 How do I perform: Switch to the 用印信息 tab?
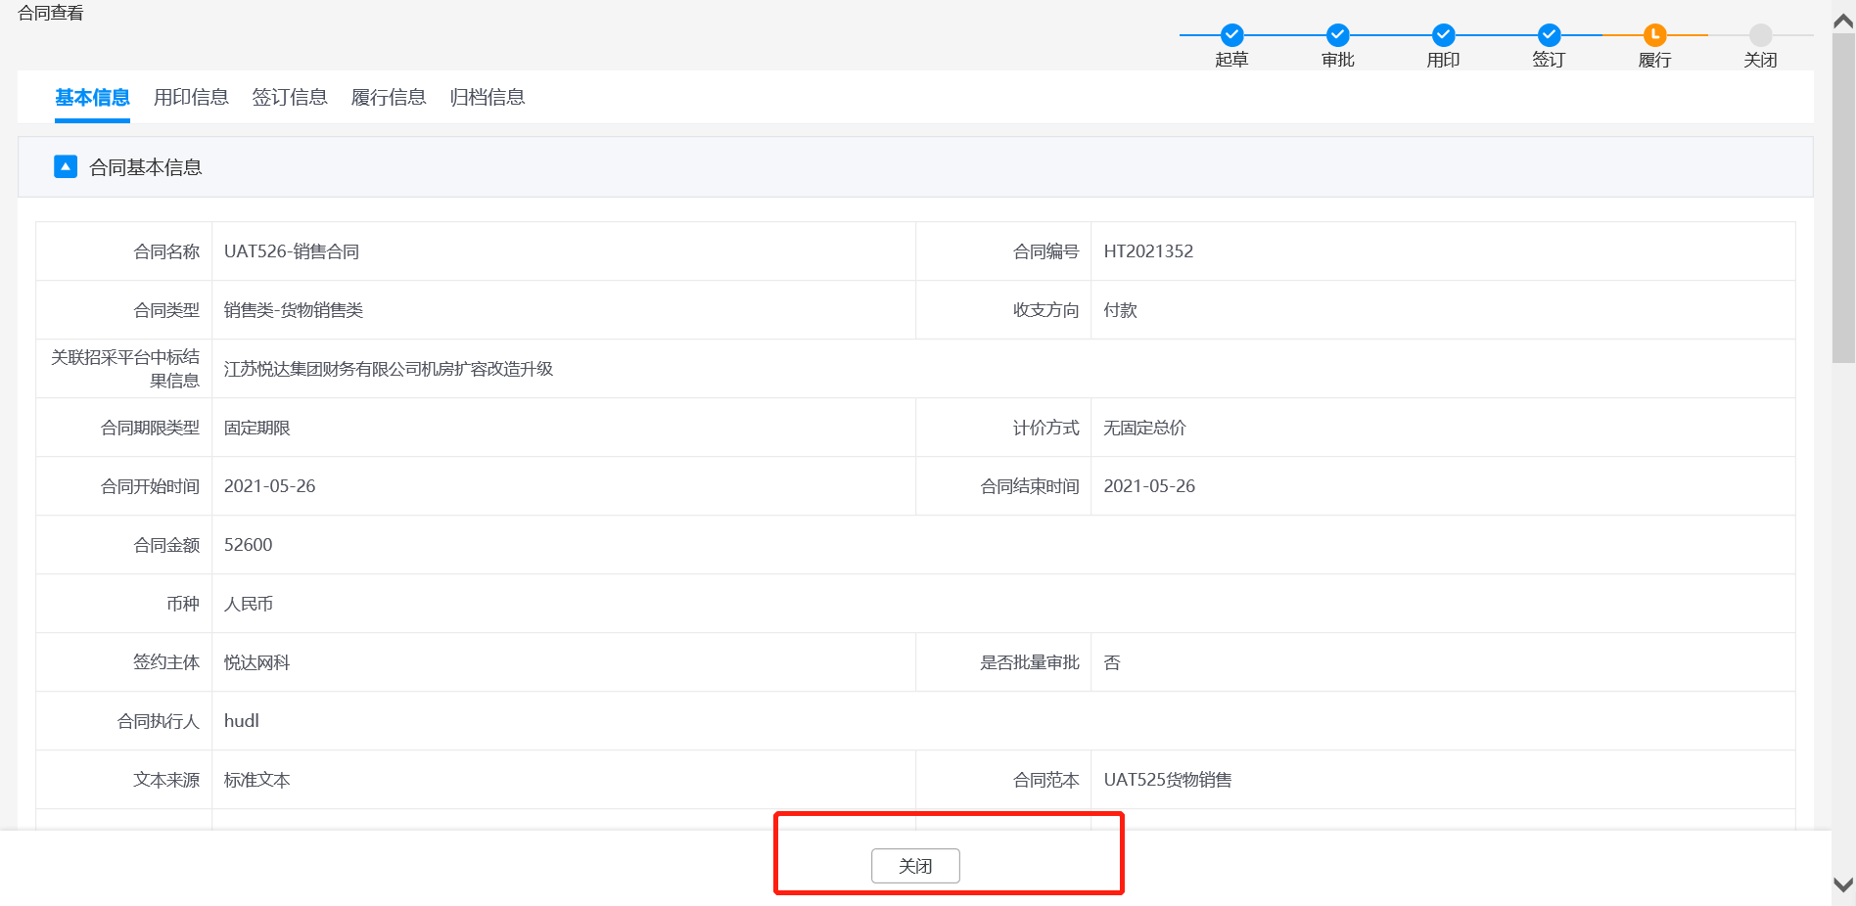coord(191,97)
